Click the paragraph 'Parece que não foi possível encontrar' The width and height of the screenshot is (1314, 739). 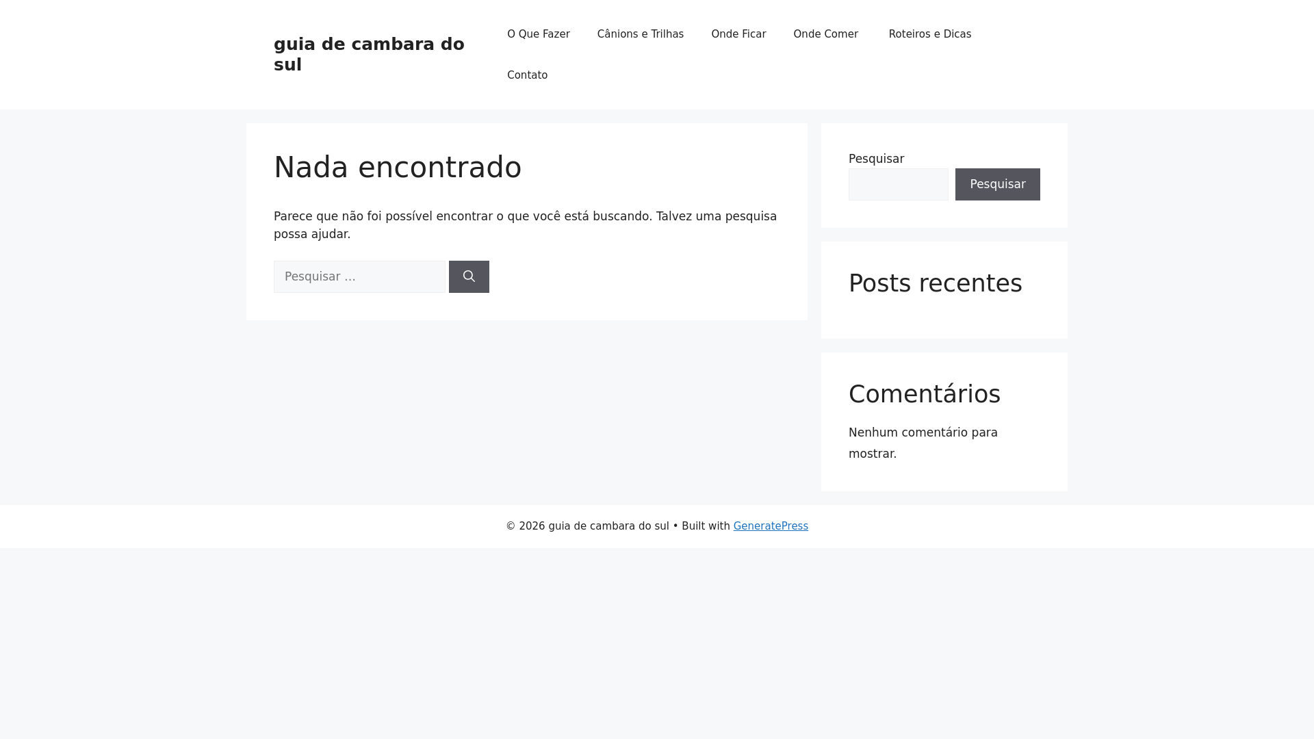coord(525,225)
